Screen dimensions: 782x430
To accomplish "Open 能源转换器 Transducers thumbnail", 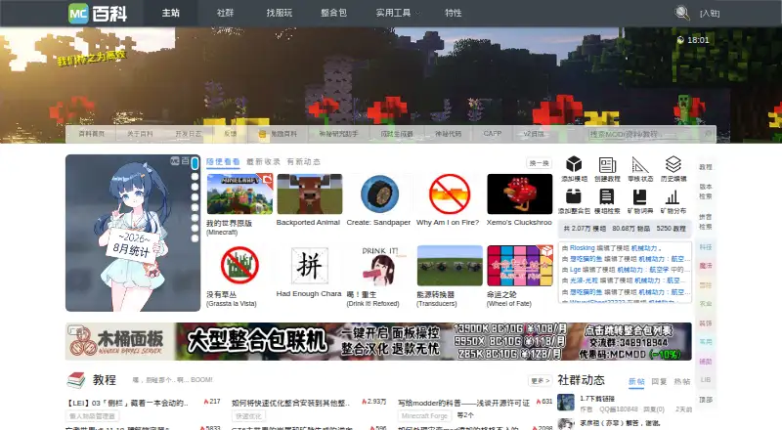I will pyautogui.click(x=450, y=266).
